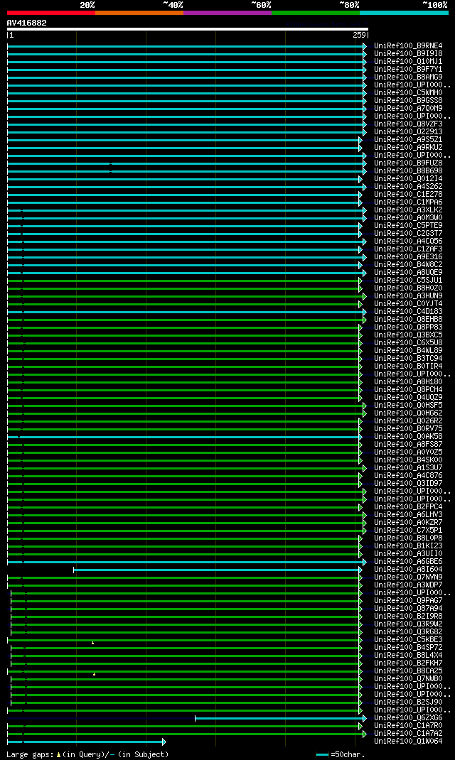Screen dimensions: 455x760
Task: Click label UniRef100_C7X5P1
Action: pyautogui.click(x=408, y=531)
